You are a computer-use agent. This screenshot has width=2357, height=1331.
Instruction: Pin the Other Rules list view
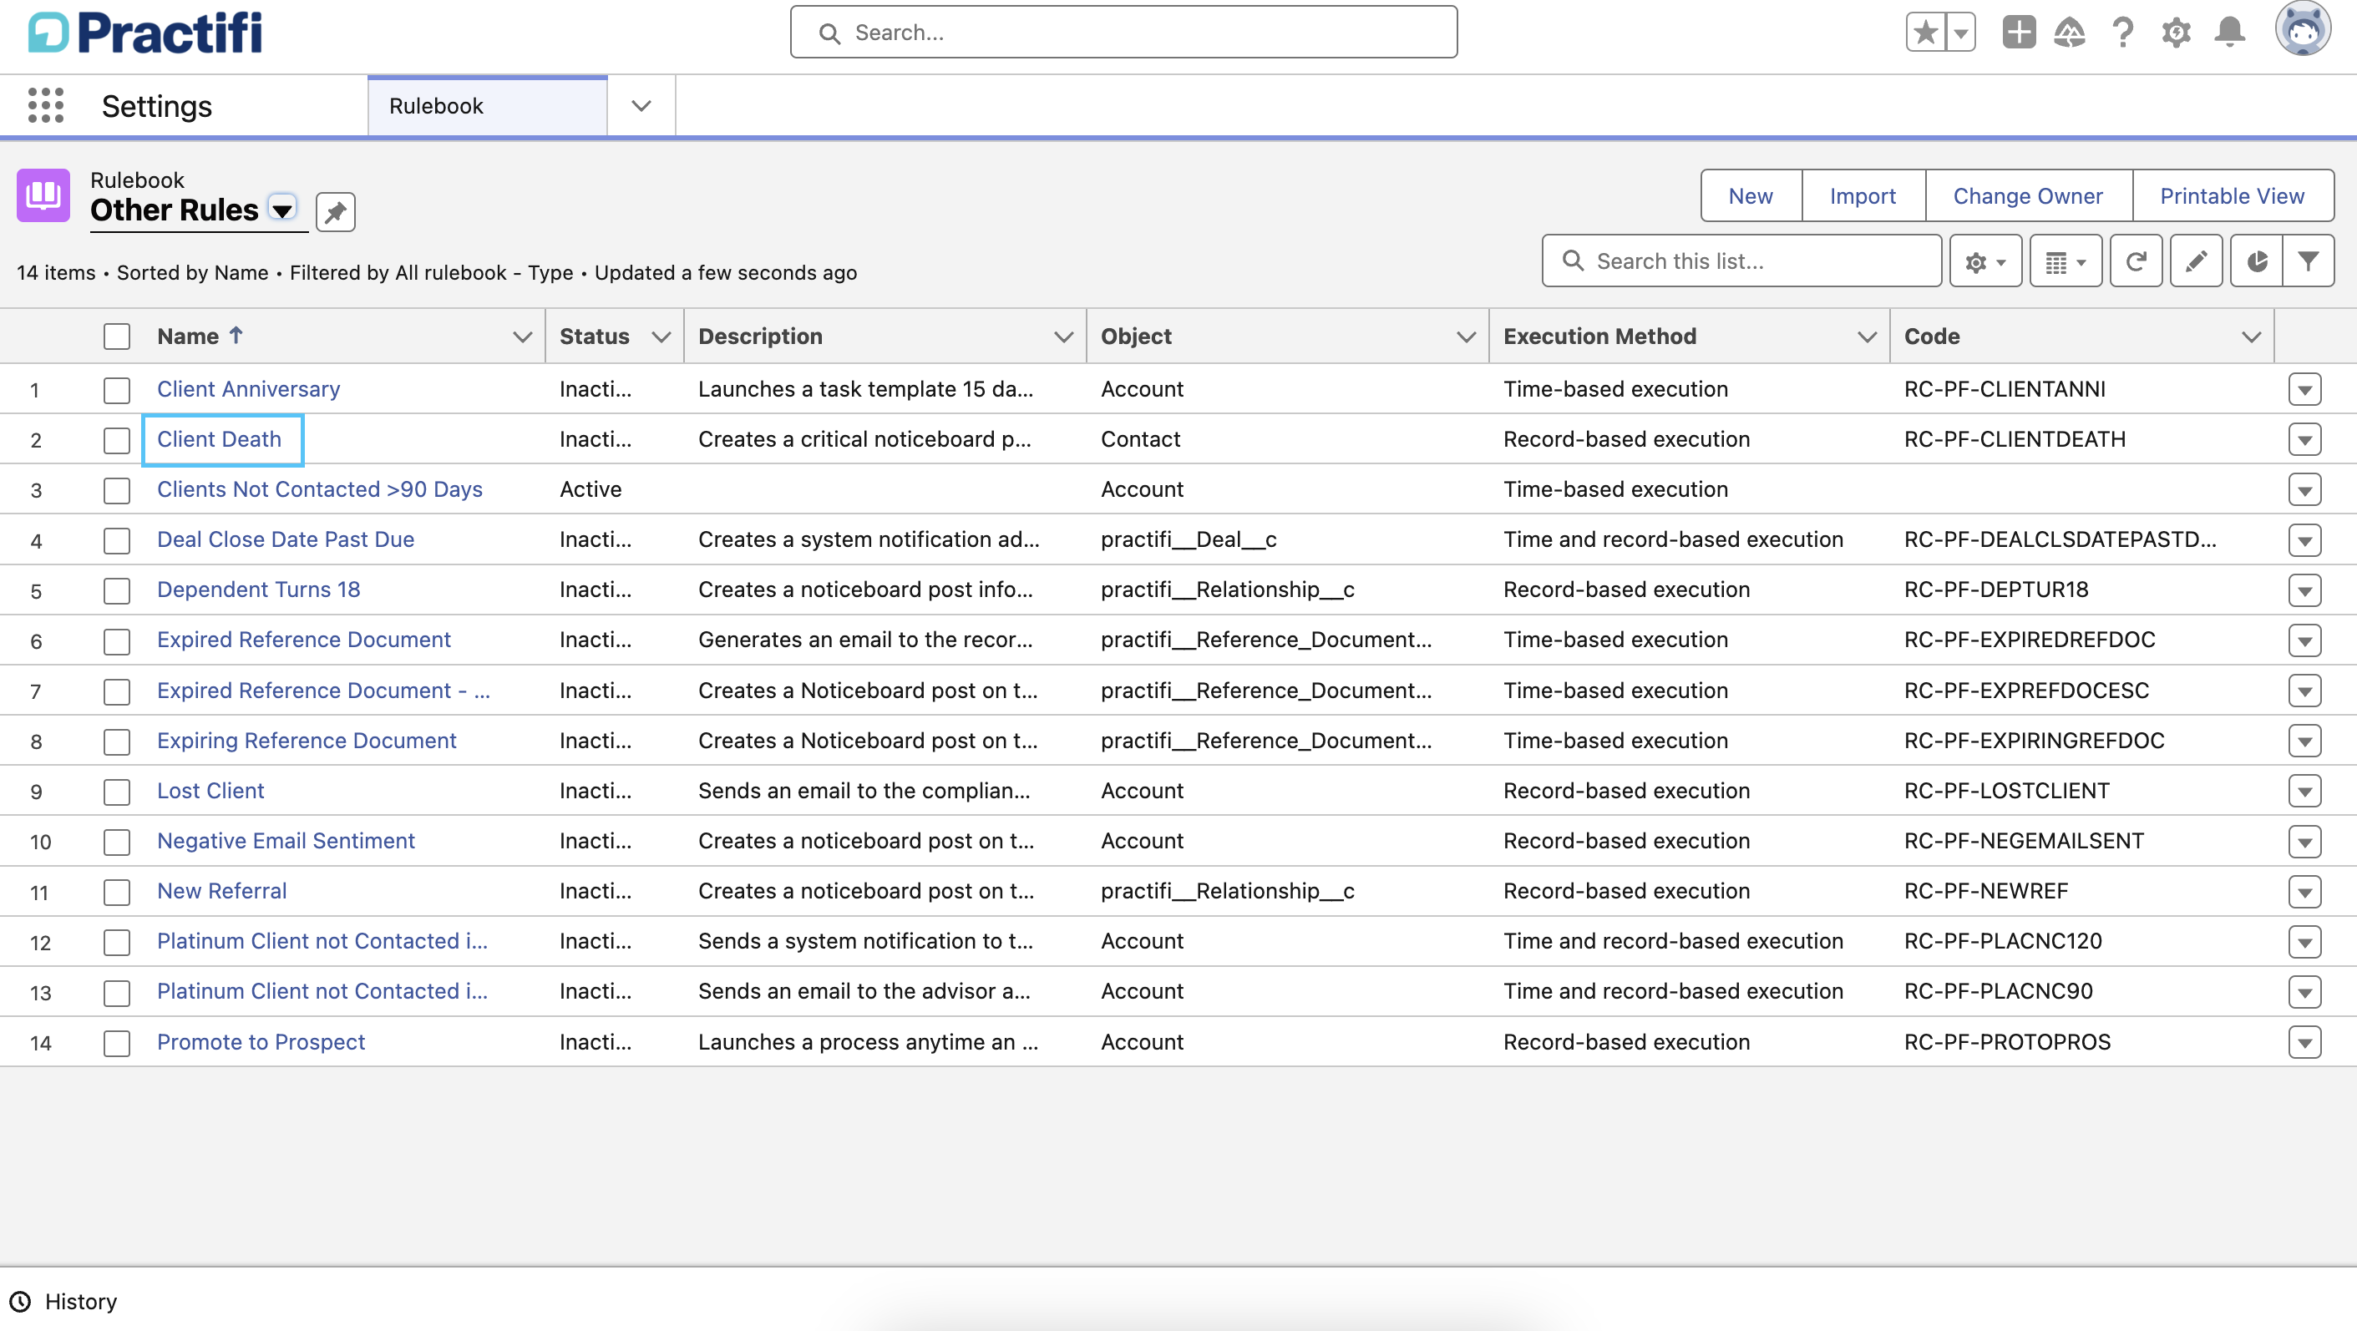pyautogui.click(x=335, y=212)
